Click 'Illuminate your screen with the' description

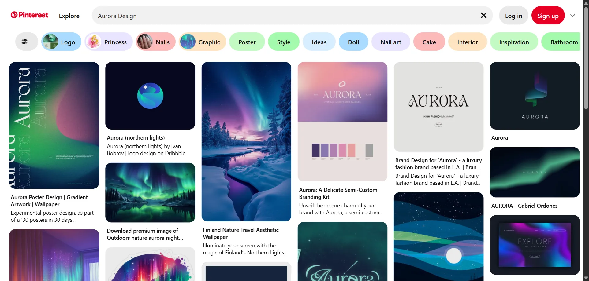pos(245,249)
